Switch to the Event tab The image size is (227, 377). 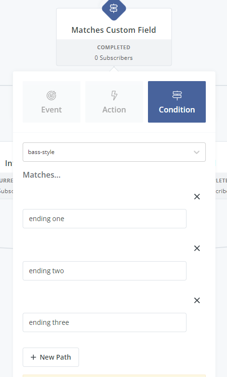[x=52, y=102]
